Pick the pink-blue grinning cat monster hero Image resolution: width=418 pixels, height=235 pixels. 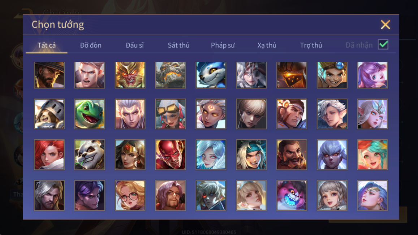pos(292,196)
